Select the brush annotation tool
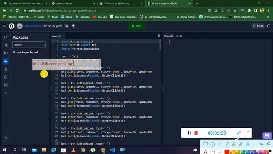Image resolution: width=273 pixels, height=154 pixels. click(x=234, y=144)
